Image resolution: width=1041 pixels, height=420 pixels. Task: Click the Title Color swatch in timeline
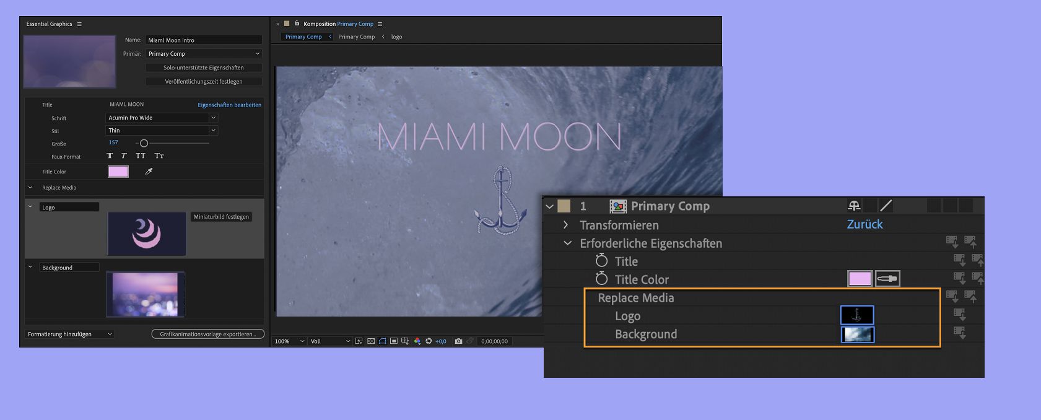(x=860, y=279)
